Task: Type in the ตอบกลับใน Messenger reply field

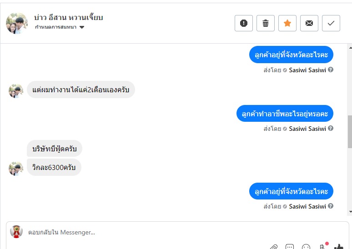Action: [136, 232]
